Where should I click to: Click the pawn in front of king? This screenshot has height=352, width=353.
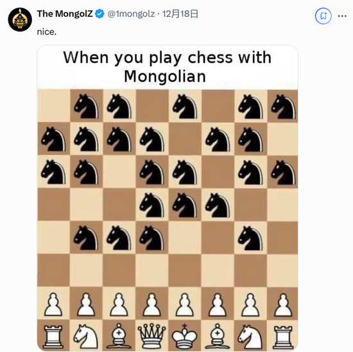point(185,304)
